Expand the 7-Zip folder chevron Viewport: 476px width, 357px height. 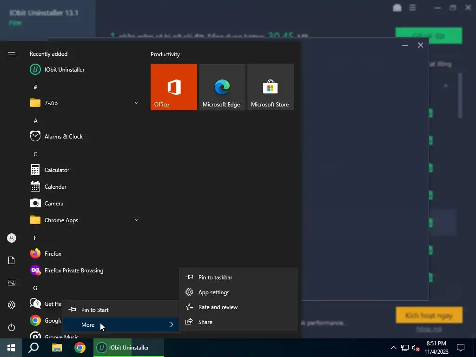click(x=137, y=103)
